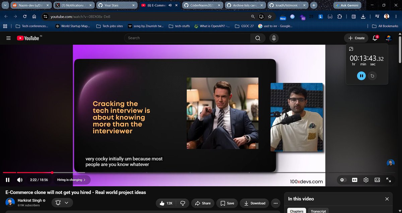The height and width of the screenshot is (213, 402).
Task: Install the YouTube app from address bar
Action: [262, 16]
